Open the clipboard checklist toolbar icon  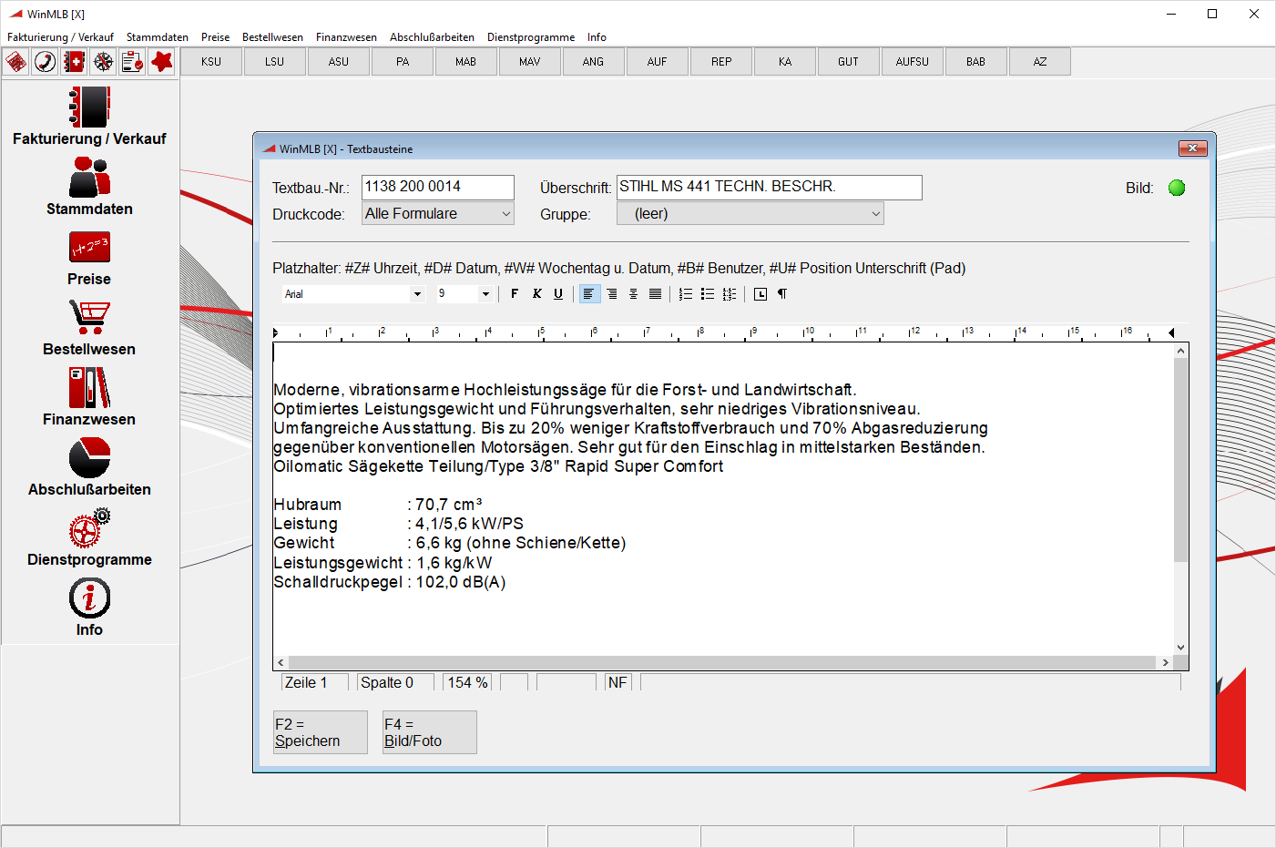(133, 62)
